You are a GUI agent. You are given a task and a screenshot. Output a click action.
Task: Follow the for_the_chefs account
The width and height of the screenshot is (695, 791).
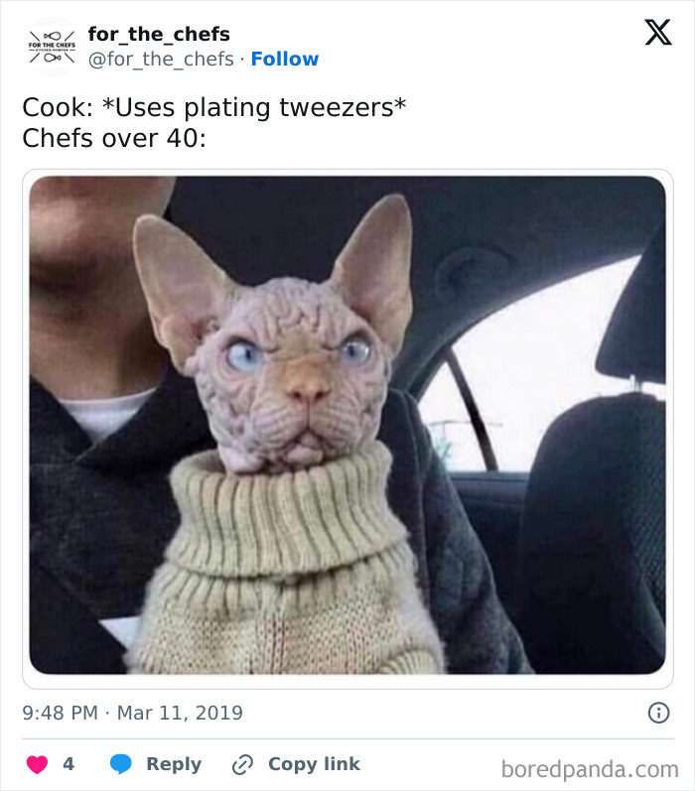[x=285, y=59]
